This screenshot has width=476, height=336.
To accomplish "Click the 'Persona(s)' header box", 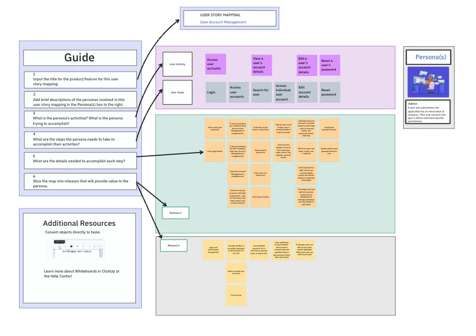I will (x=428, y=58).
